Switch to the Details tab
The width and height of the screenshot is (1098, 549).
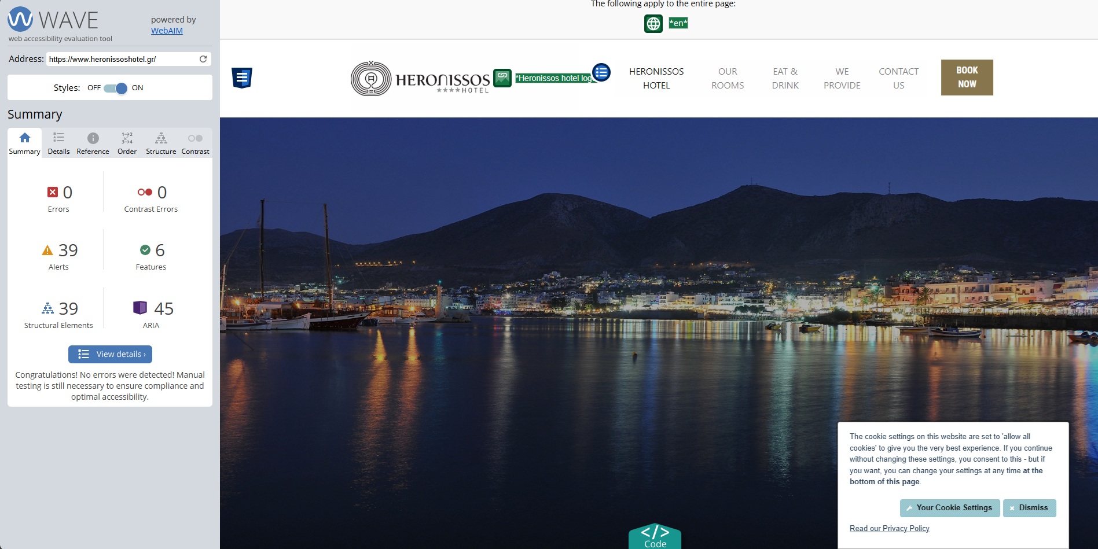(58, 143)
